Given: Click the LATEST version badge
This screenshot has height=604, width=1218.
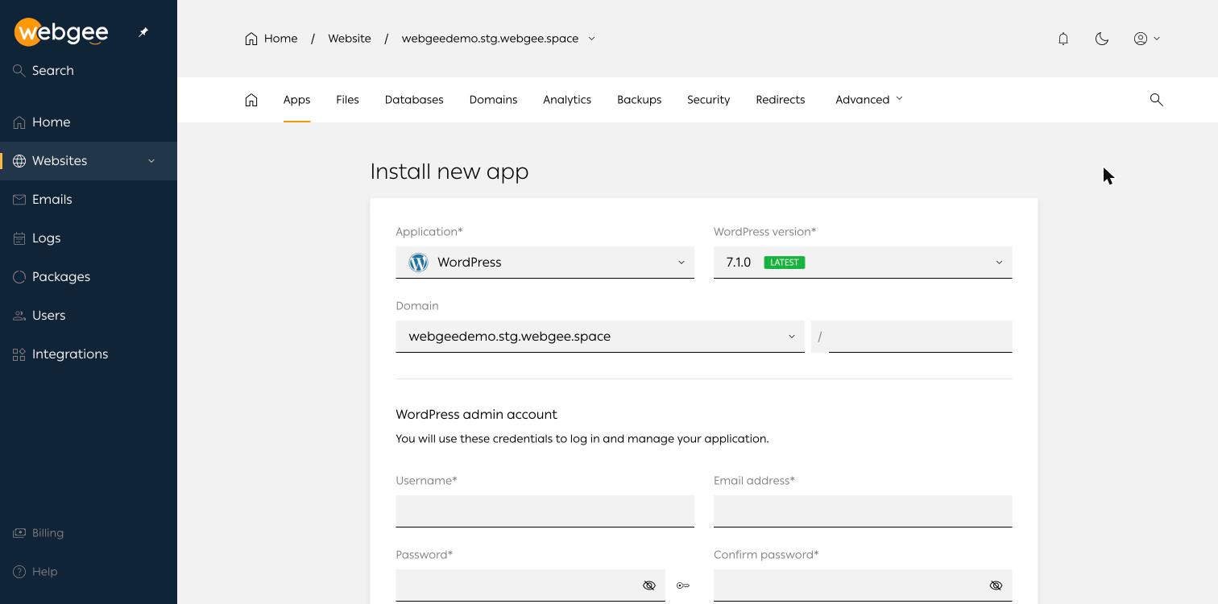Looking at the screenshot, I should [x=785, y=263].
